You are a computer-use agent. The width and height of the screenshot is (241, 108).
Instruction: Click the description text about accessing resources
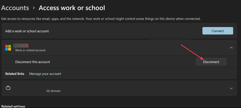tap(101, 19)
